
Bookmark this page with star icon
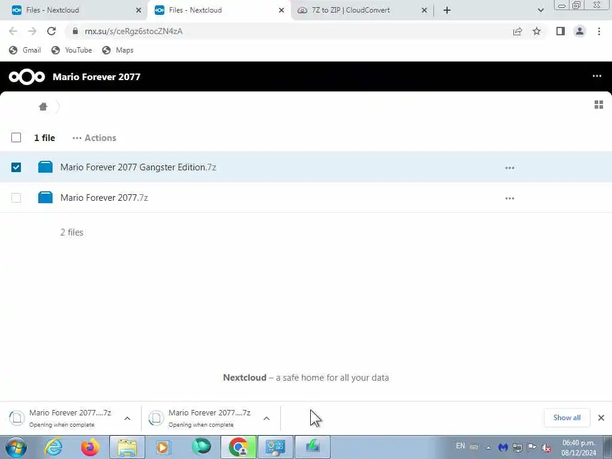tap(537, 31)
